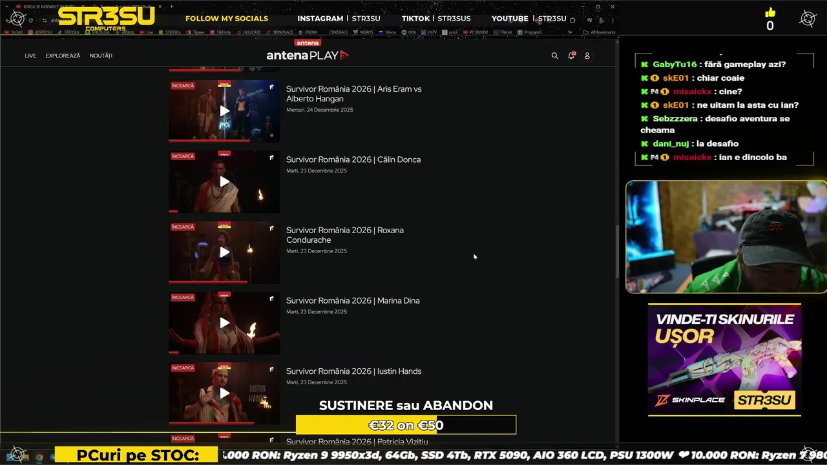The height and width of the screenshot is (465, 827).
Task: Click the Kick badge beside GabyTu16
Action: click(644, 65)
